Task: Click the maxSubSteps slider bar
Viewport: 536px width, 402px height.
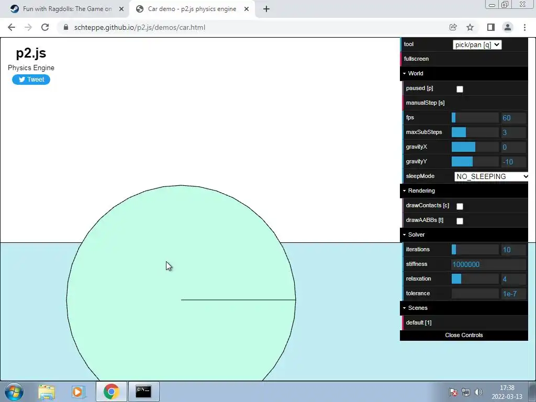Action: 475,132
